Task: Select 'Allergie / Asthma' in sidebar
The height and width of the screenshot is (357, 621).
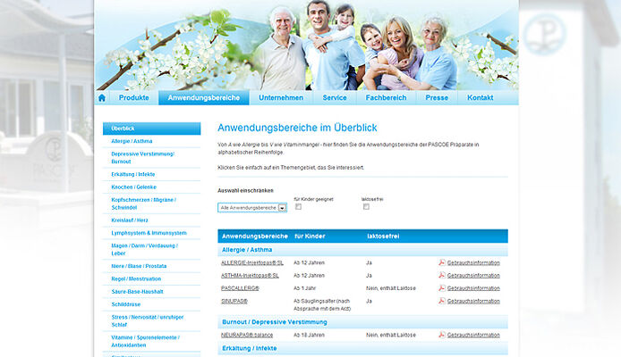Action: pos(132,141)
